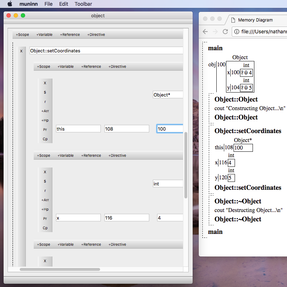This screenshot has width=287, height=287.
Task: Open the Edit menu
Action: [x=63, y=4]
